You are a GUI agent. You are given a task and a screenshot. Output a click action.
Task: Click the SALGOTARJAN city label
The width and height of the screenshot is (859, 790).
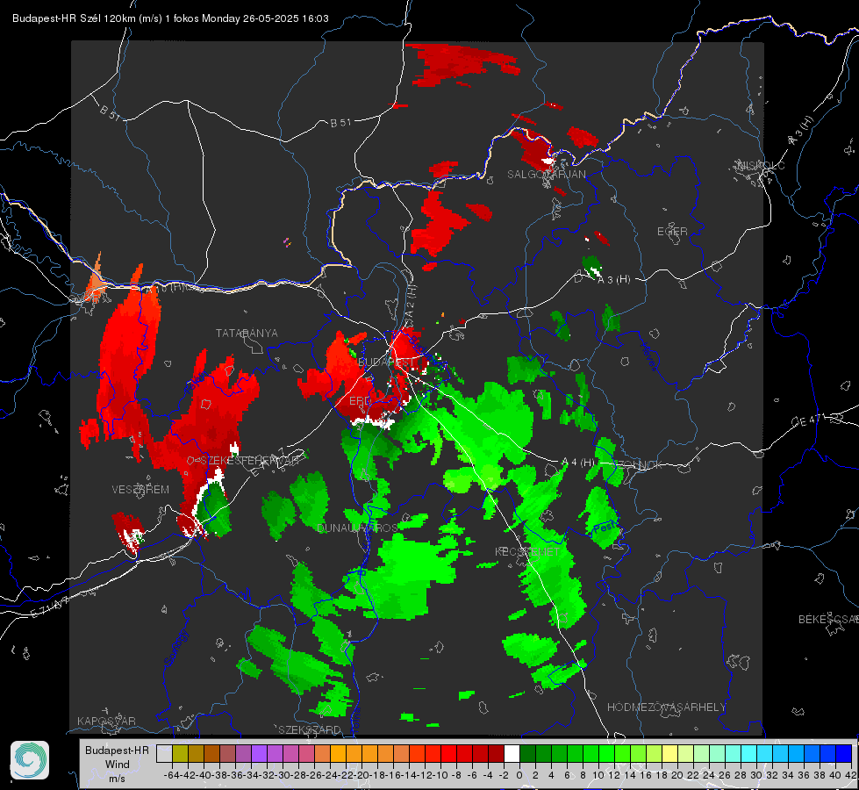[x=546, y=175]
